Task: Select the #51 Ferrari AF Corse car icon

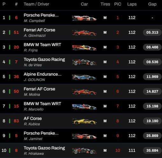Action: [84, 33]
